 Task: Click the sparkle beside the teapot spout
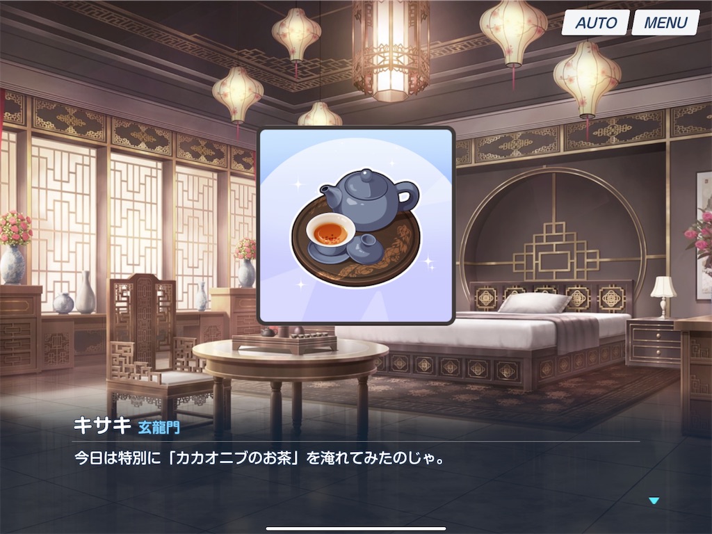(x=298, y=184)
